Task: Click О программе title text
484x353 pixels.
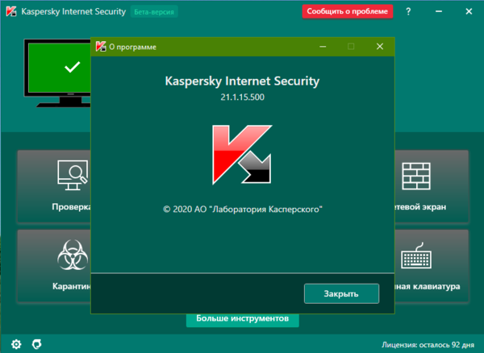Action: 133,48
